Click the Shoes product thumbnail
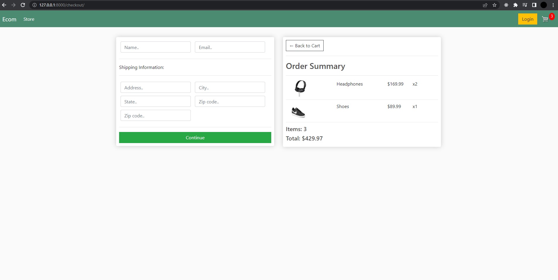The width and height of the screenshot is (558, 280). click(x=299, y=111)
